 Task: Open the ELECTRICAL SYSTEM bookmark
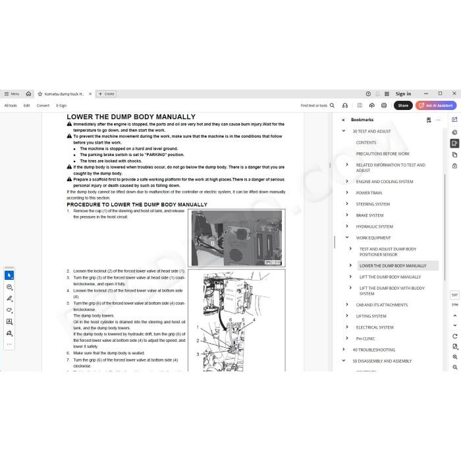375,327
